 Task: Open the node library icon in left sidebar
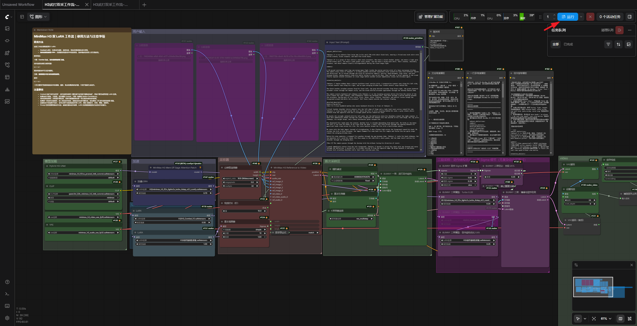click(x=7, y=41)
